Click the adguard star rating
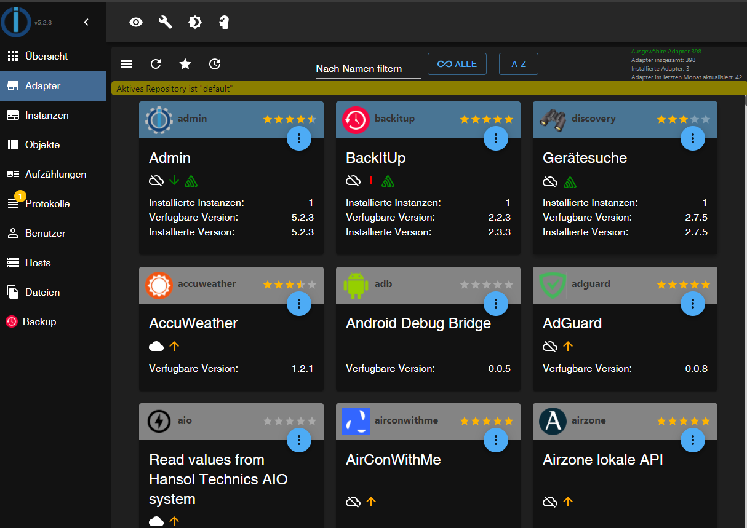This screenshot has width=747, height=528. [684, 285]
